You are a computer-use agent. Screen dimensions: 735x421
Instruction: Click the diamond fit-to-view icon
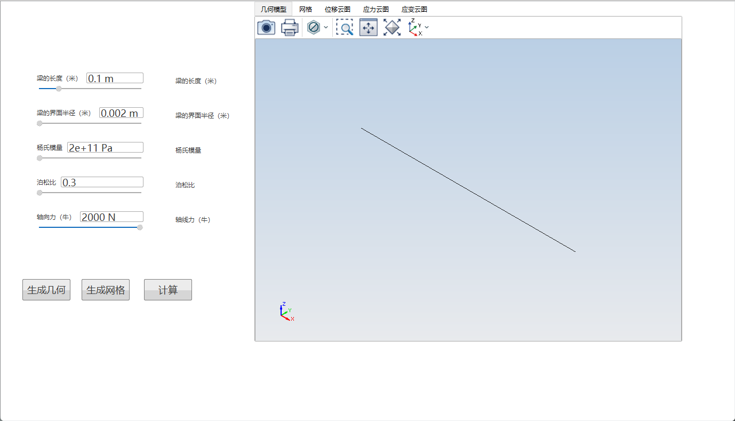coord(392,27)
